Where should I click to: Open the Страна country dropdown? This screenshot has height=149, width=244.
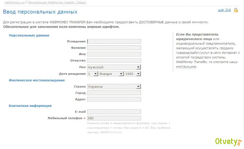pyautogui.click(x=114, y=87)
